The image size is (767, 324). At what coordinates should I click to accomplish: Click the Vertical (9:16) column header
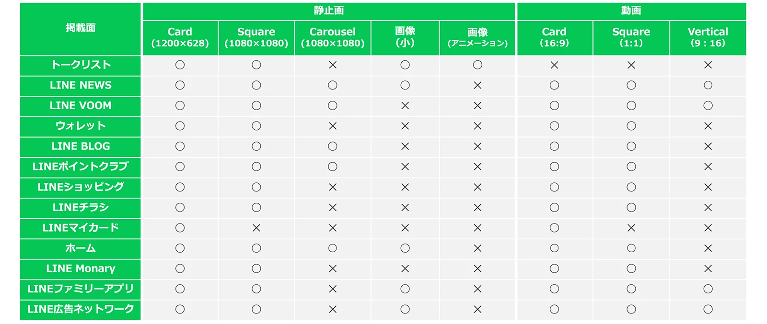pos(708,38)
